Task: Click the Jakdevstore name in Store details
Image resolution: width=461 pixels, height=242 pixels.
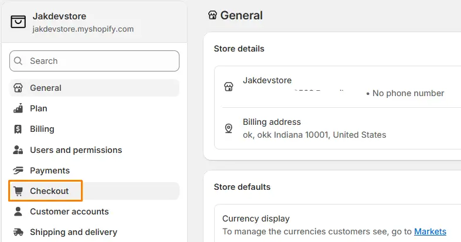Action: point(267,80)
